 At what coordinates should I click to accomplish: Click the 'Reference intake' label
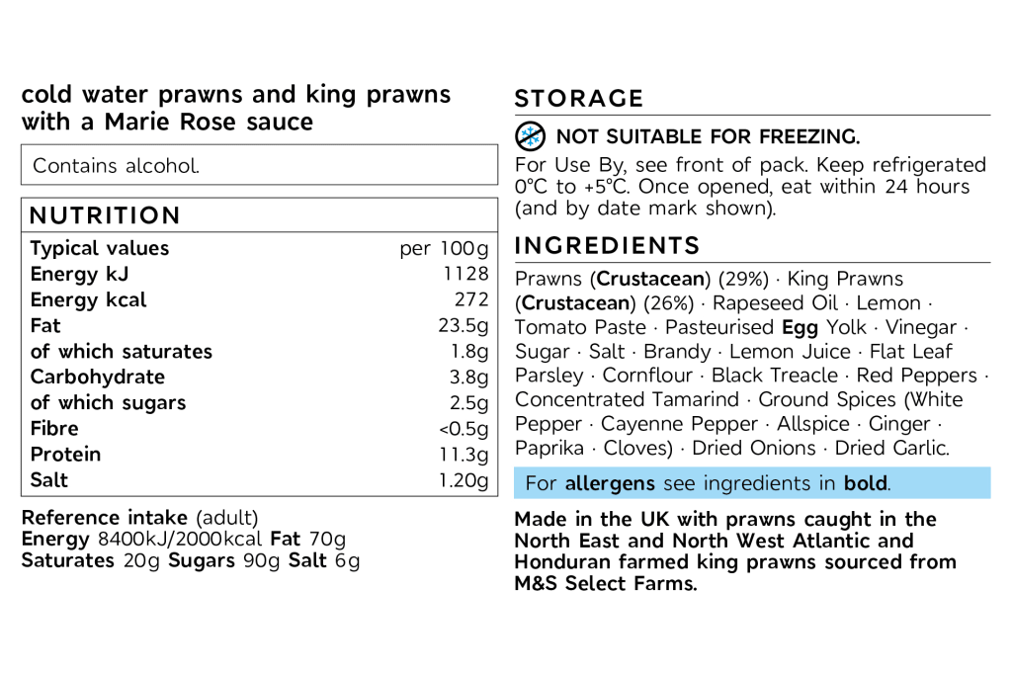coord(104,518)
